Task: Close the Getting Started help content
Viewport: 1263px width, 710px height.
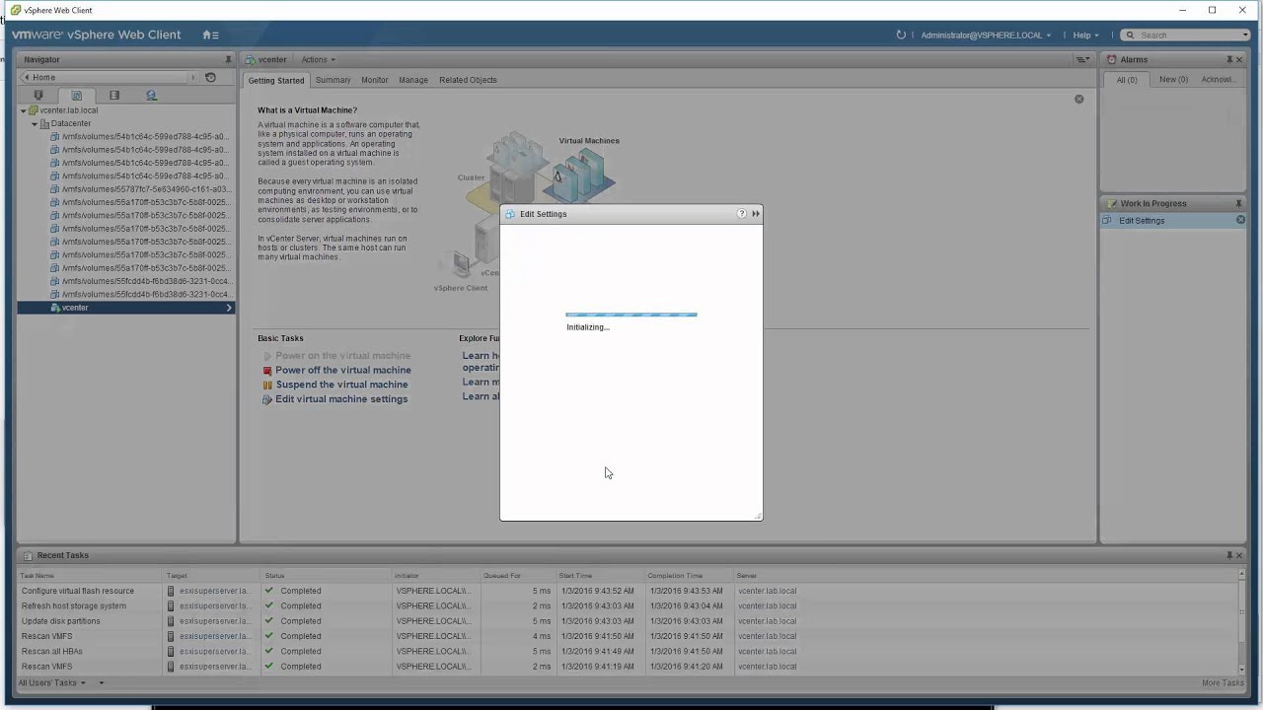Action: 1078,99
